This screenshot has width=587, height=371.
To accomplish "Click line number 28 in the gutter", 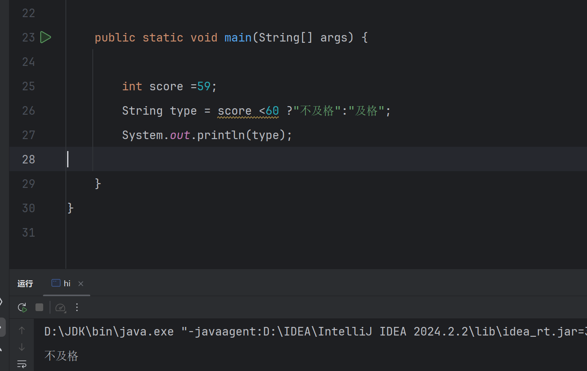I will [29, 160].
